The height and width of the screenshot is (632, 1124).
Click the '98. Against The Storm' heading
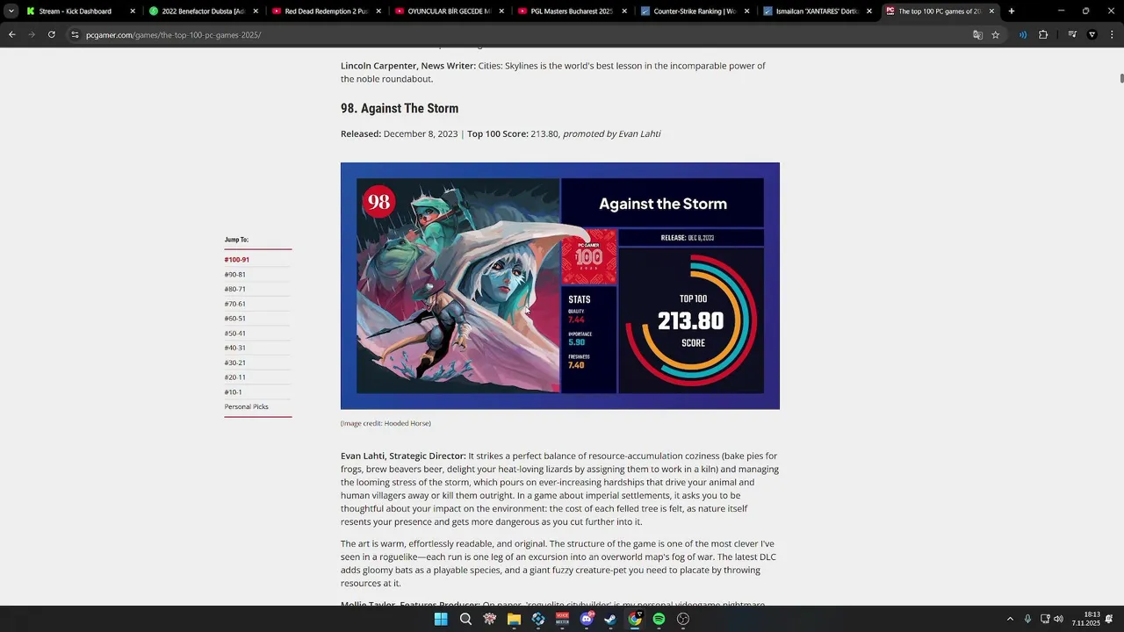click(400, 108)
